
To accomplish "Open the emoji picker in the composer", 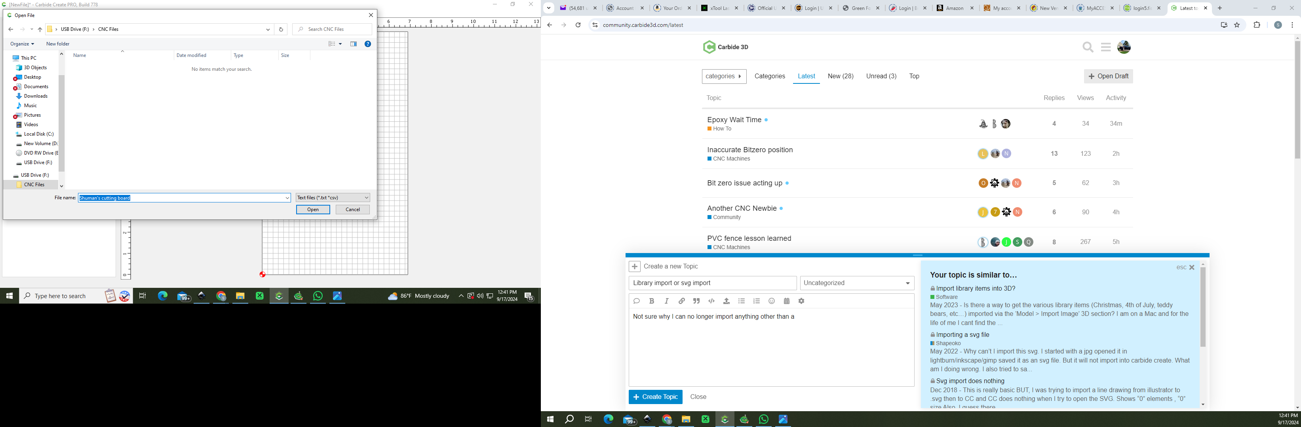I will [771, 301].
